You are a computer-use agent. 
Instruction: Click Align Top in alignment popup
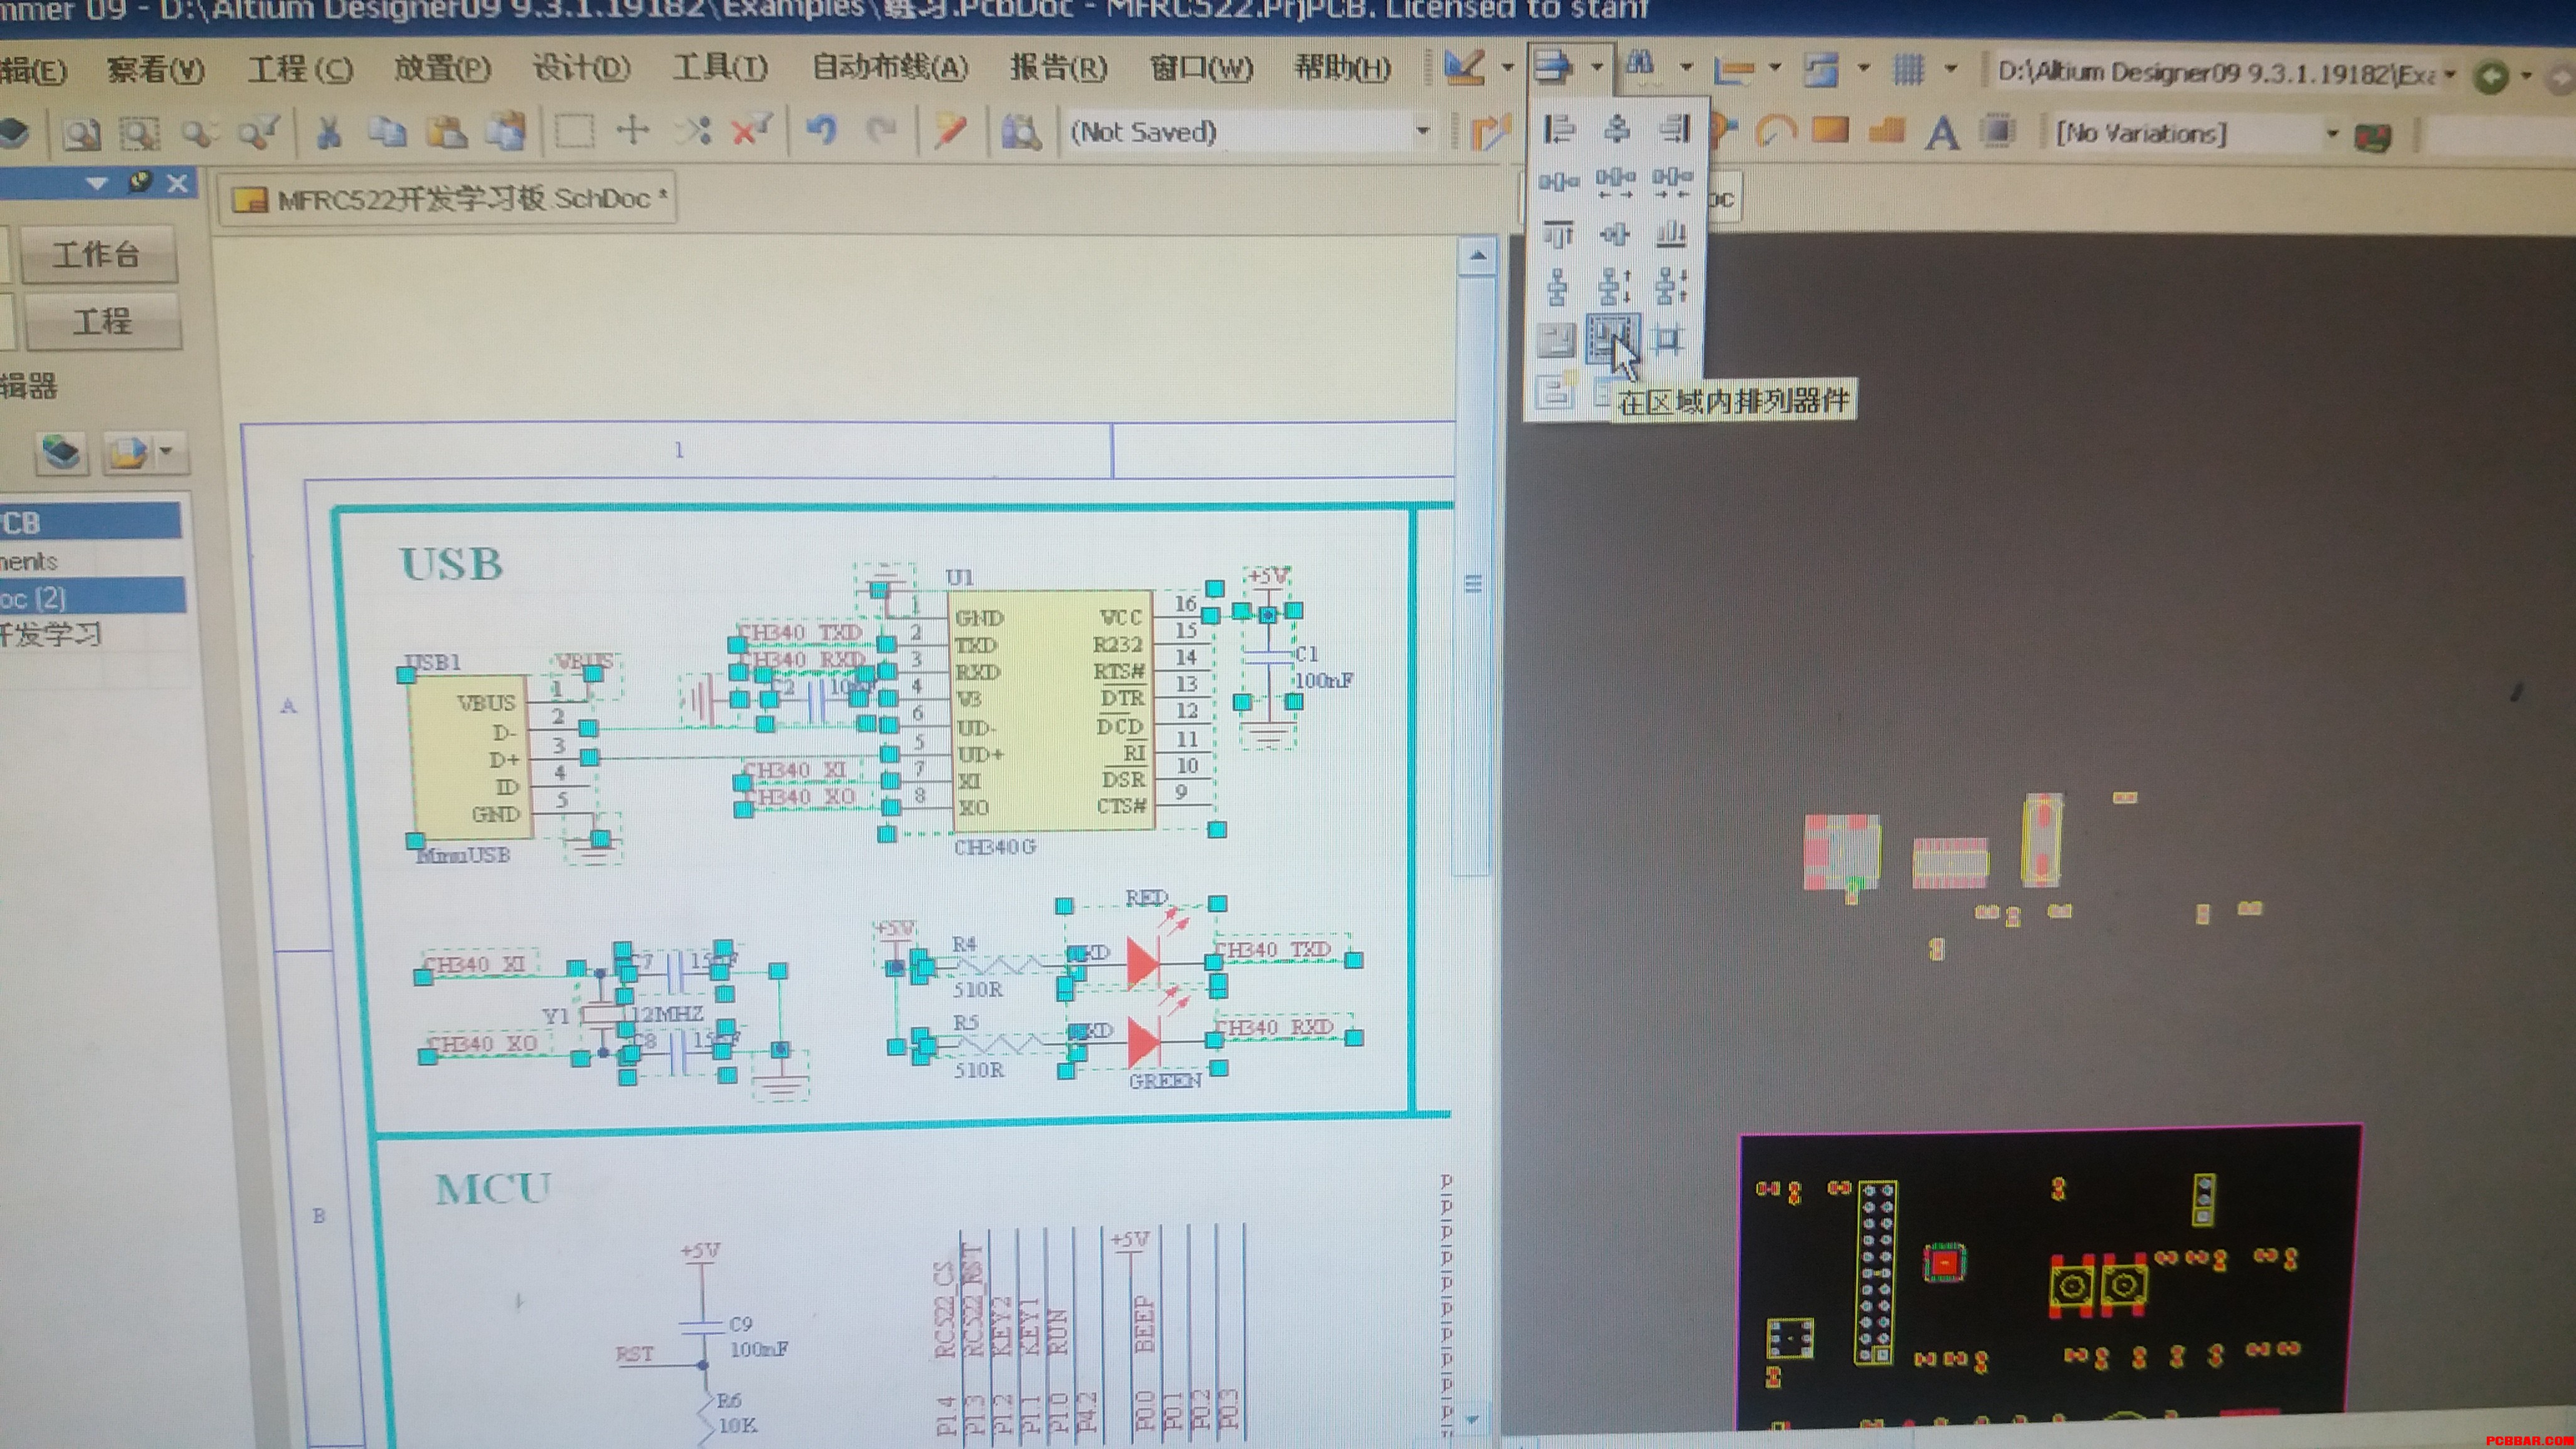(1558, 235)
